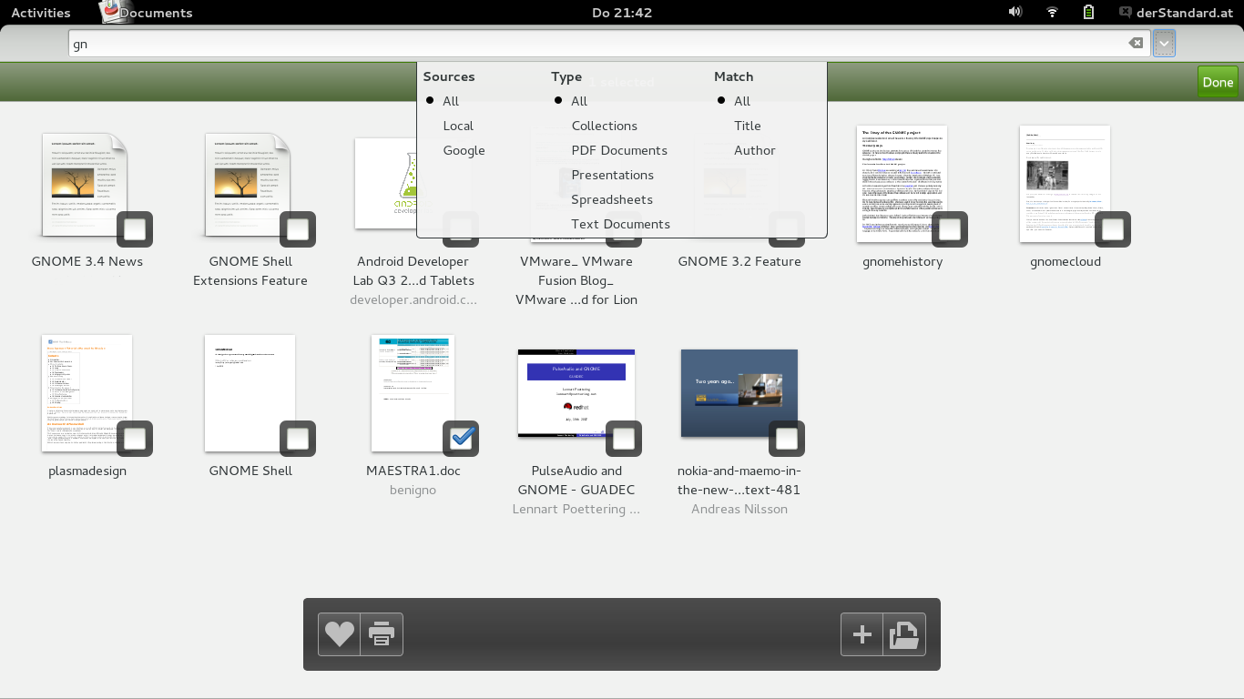Select the GNOME Shell document checkbox
This screenshot has height=699, width=1244.
point(298,439)
